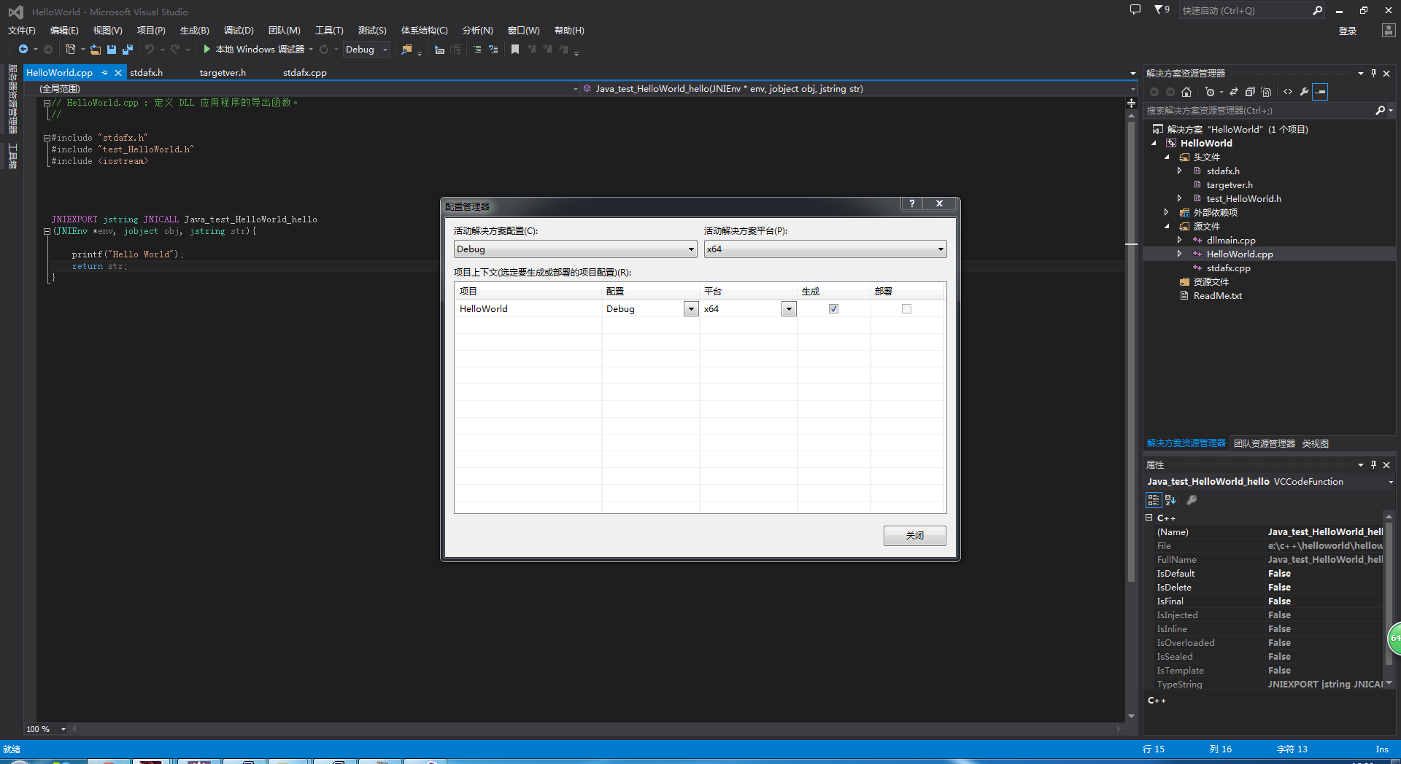Click the 关闭 button in dialog
Viewport: 1401px width, 764px height.
[915, 536]
